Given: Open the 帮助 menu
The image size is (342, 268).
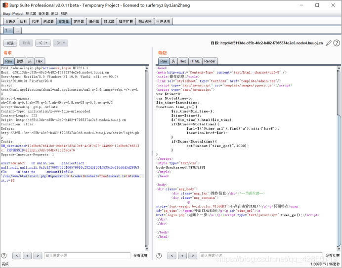Looking at the screenshot, I should click(x=64, y=13).
